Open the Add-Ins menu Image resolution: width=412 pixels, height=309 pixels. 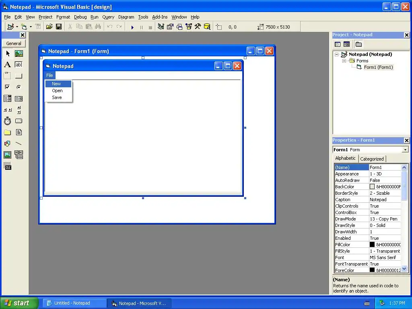pos(160,17)
